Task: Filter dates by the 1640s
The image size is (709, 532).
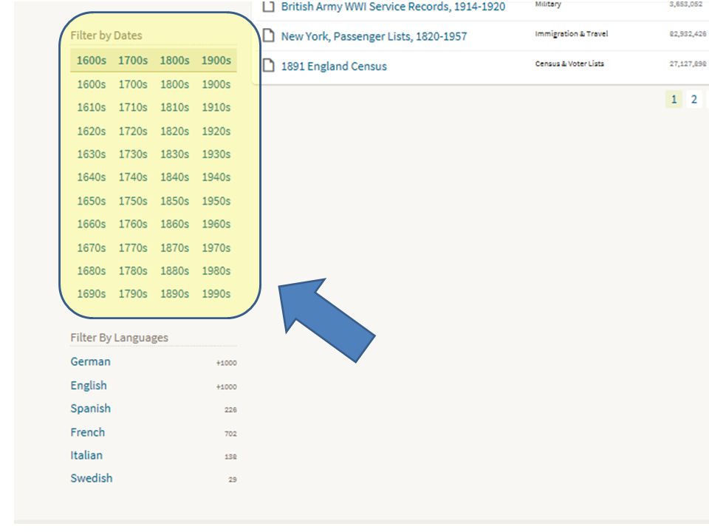Action: tap(92, 177)
